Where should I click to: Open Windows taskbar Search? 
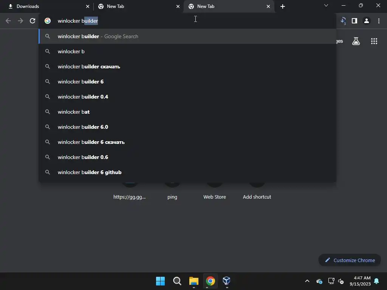point(177,281)
